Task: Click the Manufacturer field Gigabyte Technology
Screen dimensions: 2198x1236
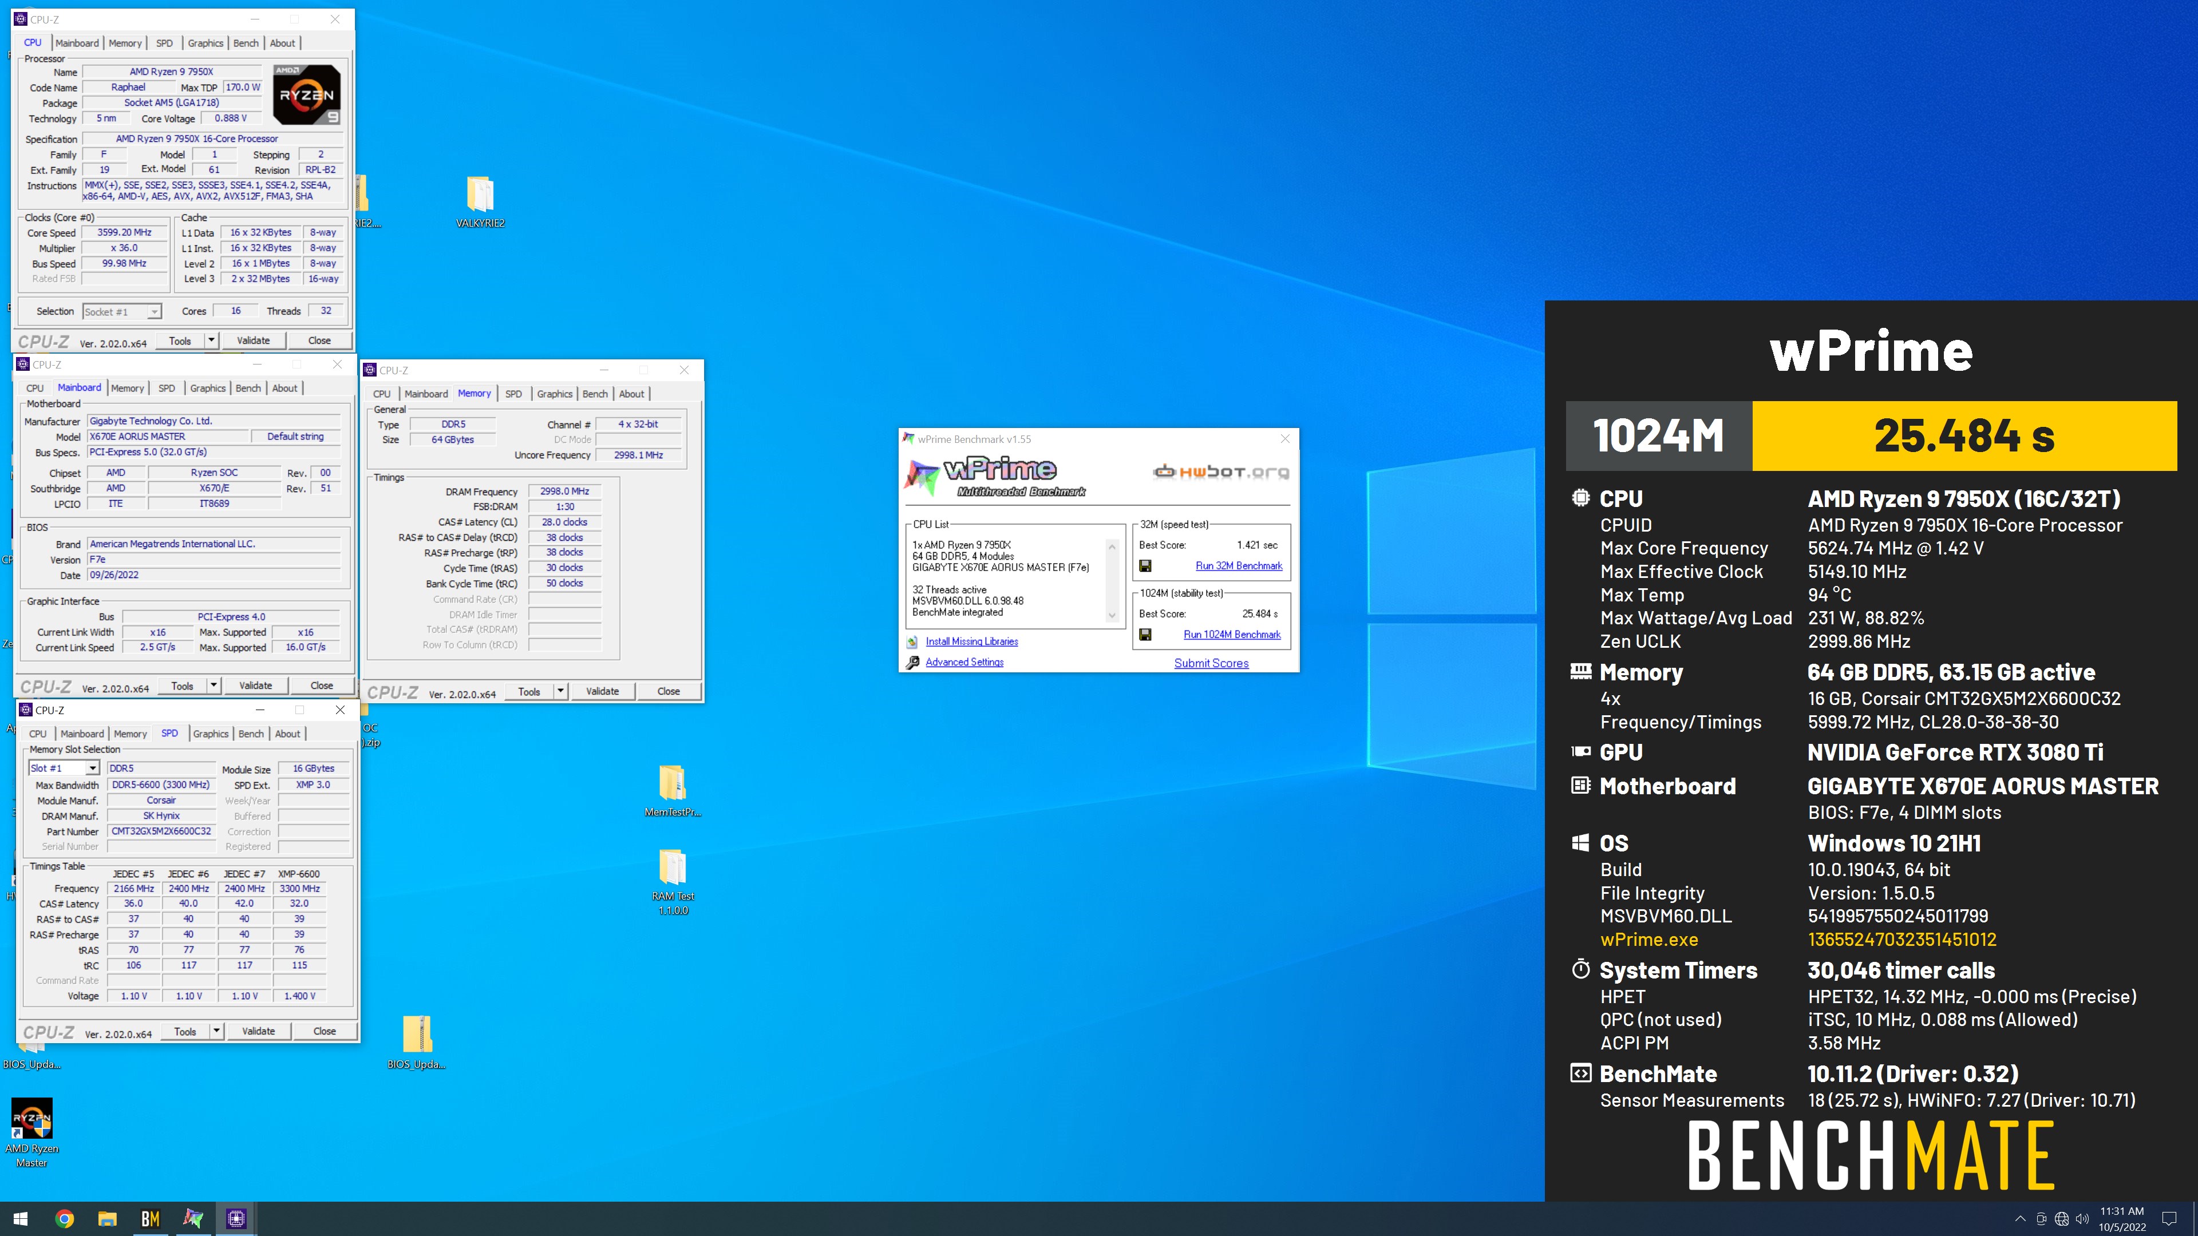Action: tap(214, 421)
